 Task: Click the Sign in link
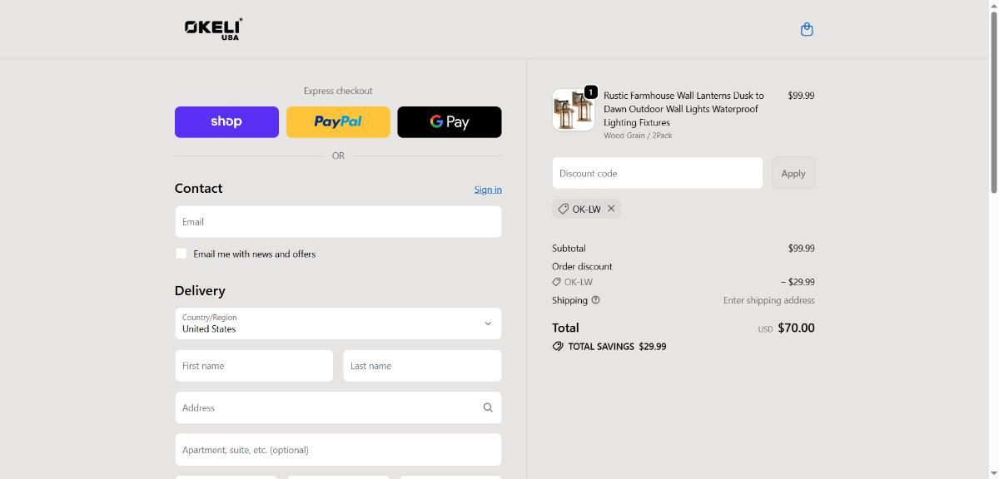[x=488, y=190]
